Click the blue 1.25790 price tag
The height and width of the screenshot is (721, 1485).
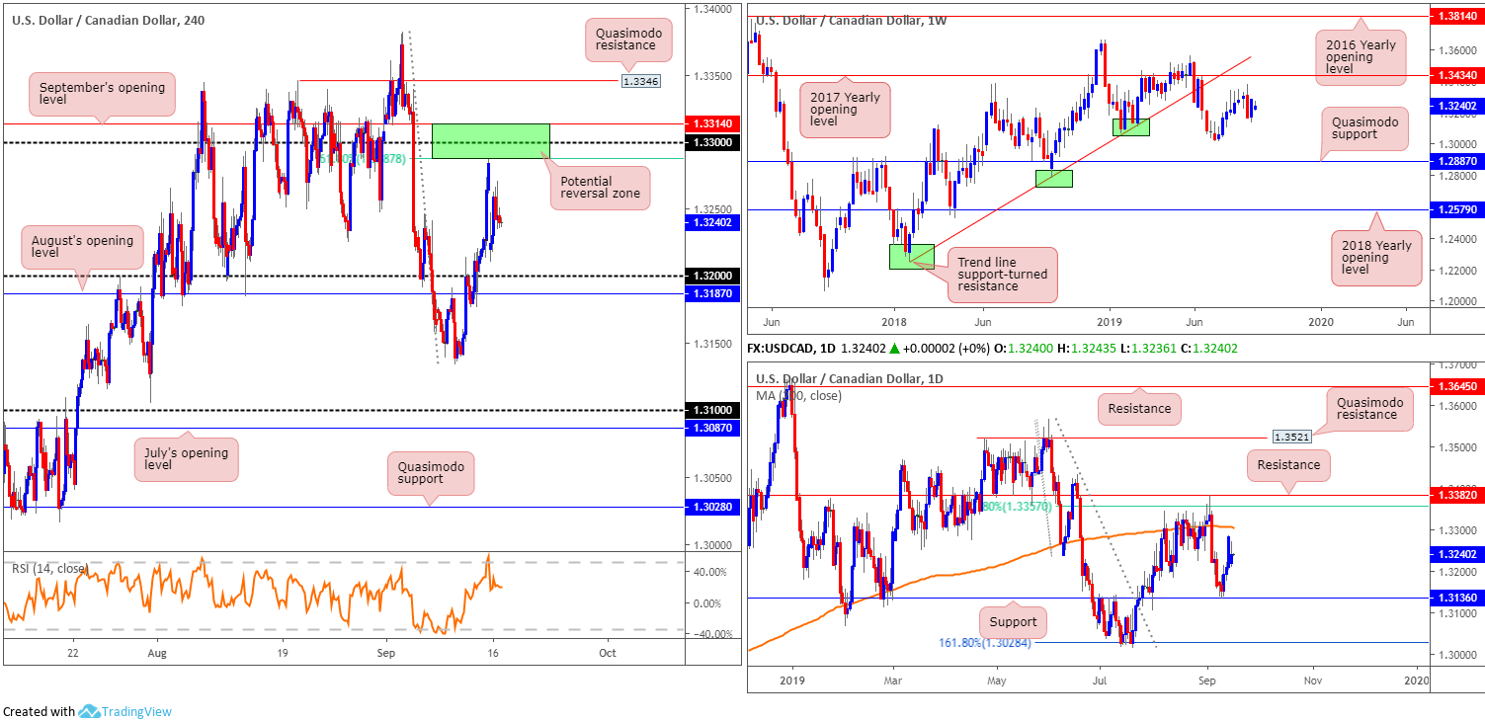tap(1457, 209)
